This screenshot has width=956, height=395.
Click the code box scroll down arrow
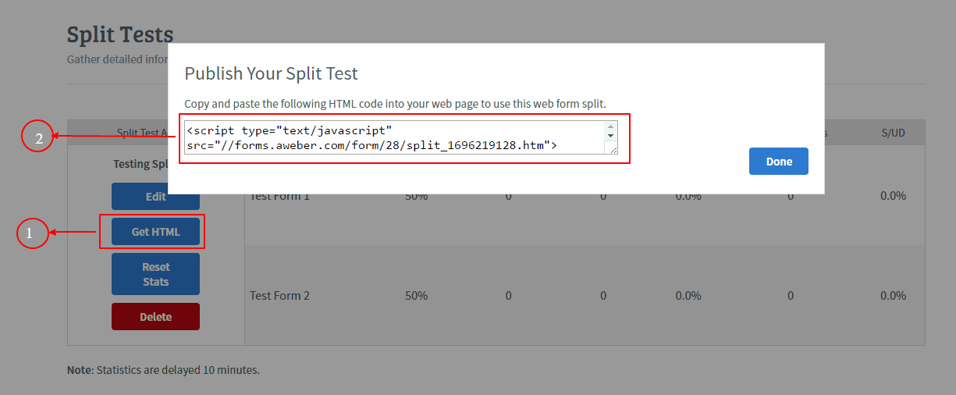(x=611, y=136)
